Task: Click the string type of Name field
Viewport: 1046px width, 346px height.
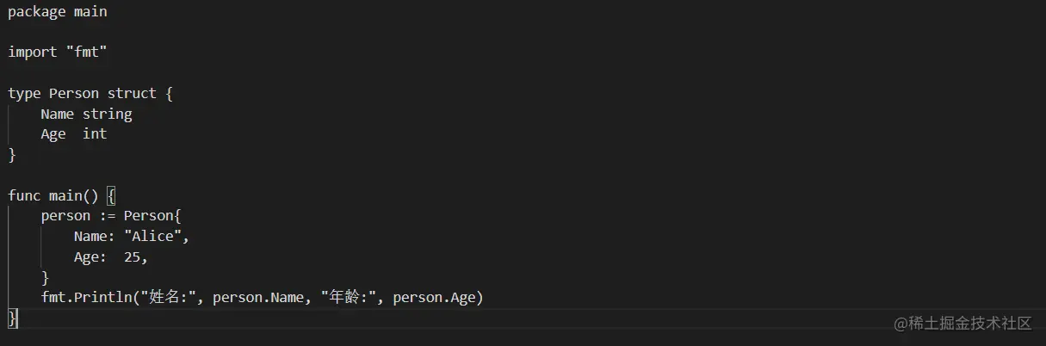Action: (x=107, y=114)
